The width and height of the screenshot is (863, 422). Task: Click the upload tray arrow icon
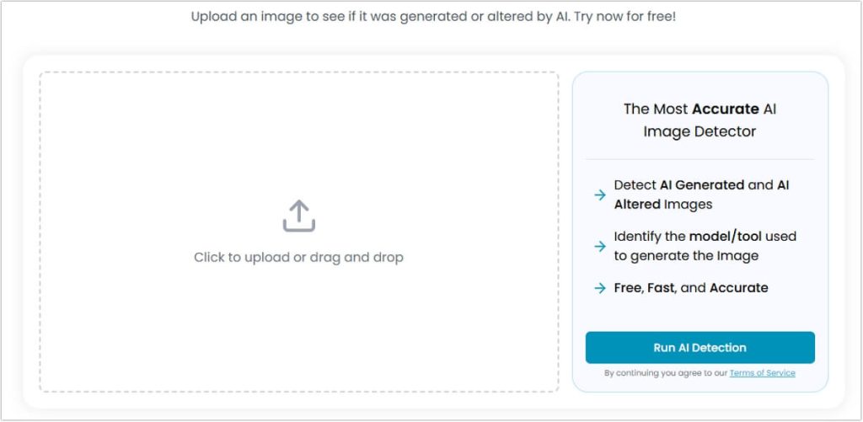point(298,216)
